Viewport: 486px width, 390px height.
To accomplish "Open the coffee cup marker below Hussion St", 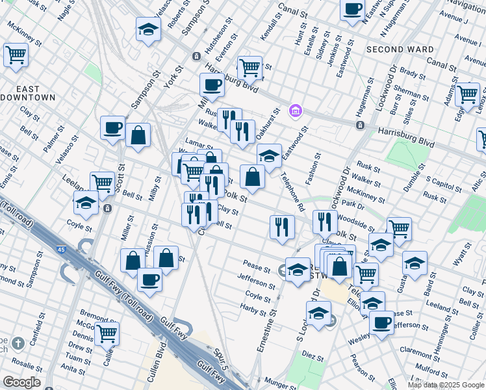I will pyautogui.click(x=149, y=282).
